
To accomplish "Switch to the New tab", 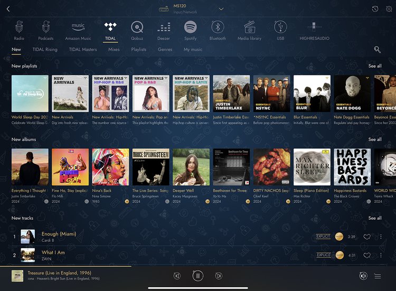I will [16, 50].
